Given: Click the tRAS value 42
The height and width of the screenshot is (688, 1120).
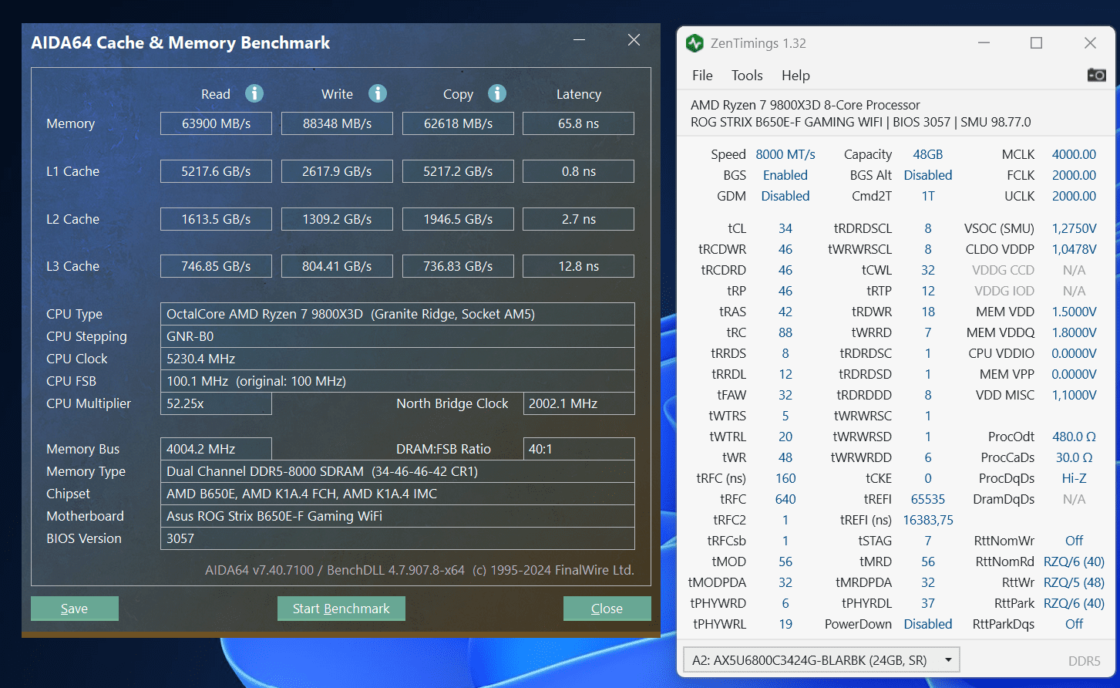Looking at the screenshot, I should point(785,312).
